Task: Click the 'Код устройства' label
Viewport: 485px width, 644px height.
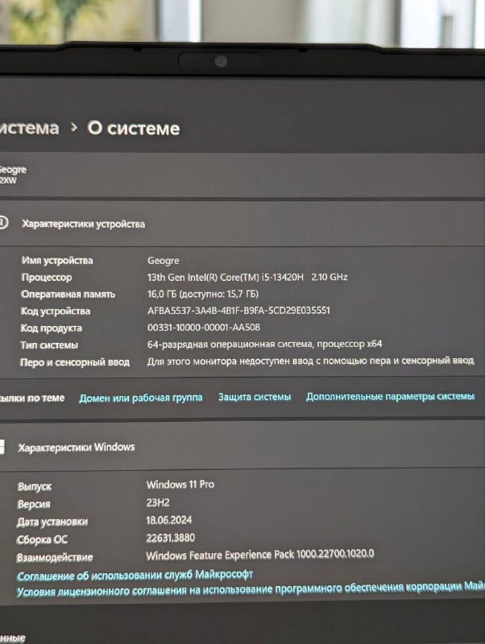Action: click(x=56, y=311)
